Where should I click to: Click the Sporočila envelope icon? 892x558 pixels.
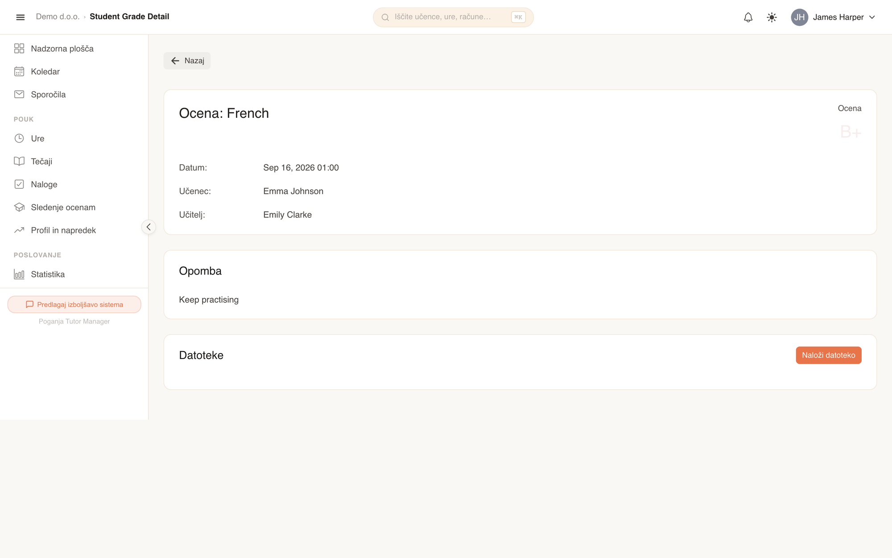click(19, 94)
